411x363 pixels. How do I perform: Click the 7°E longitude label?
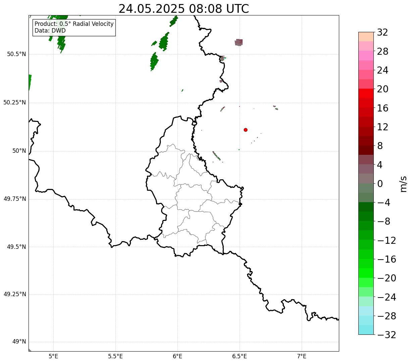pyautogui.click(x=302, y=356)
